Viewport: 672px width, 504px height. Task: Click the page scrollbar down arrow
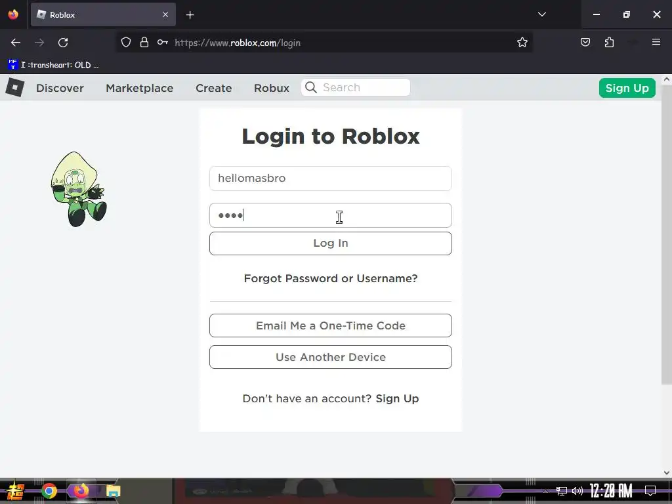click(667, 472)
